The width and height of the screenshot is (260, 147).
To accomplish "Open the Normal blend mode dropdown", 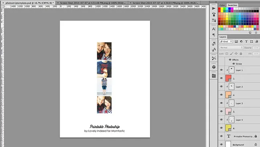I will (231, 47).
